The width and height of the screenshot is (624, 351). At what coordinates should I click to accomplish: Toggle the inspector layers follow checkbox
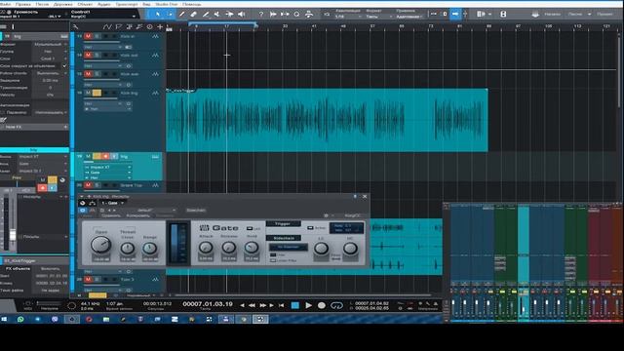point(64,66)
